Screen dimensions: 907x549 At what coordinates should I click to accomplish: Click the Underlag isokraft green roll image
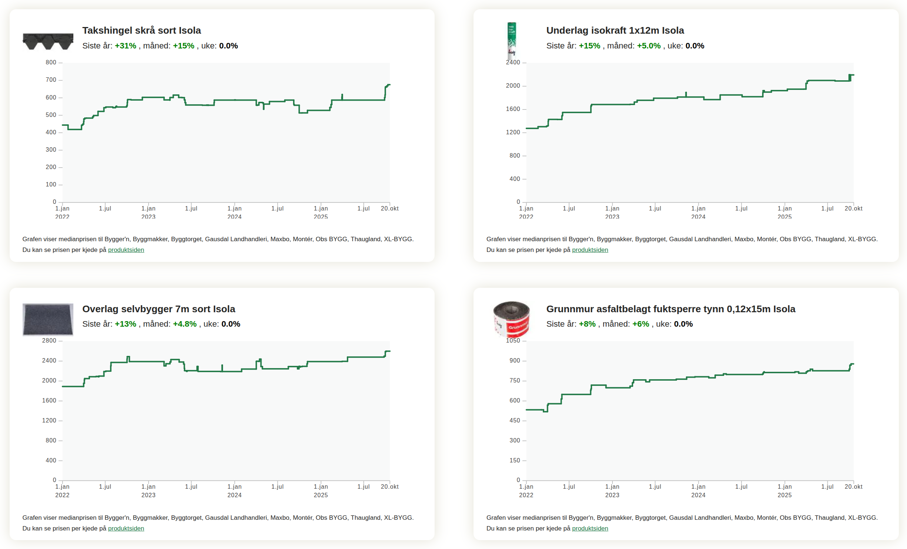(x=511, y=40)
